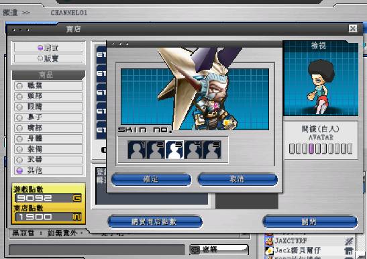The height and width of the screenshot is (259, 367).
Task: Choose the 鼻子 (nose) category
Action: (48, 117)
